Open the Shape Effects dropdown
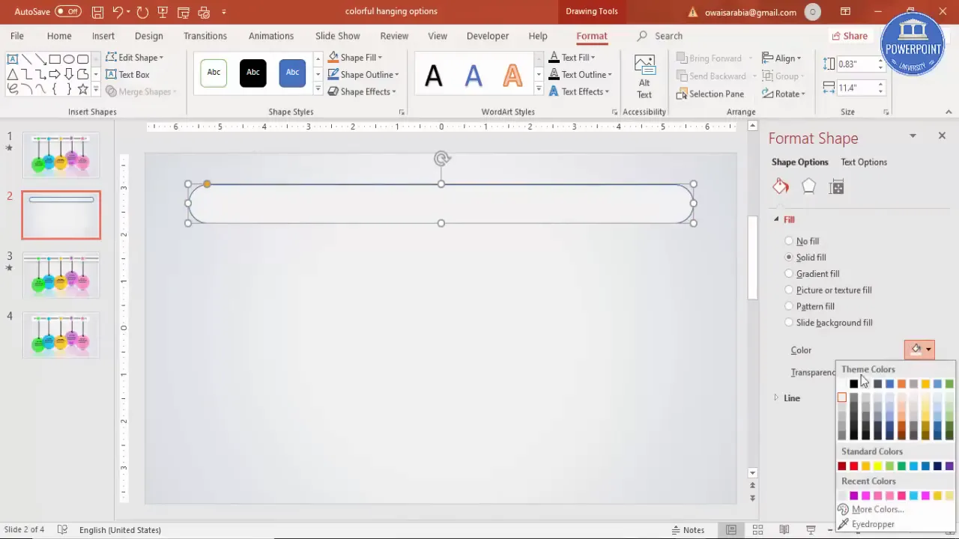The width and height of the screenshot is (959, 539). pyautogui.click(x=363, y=91)
